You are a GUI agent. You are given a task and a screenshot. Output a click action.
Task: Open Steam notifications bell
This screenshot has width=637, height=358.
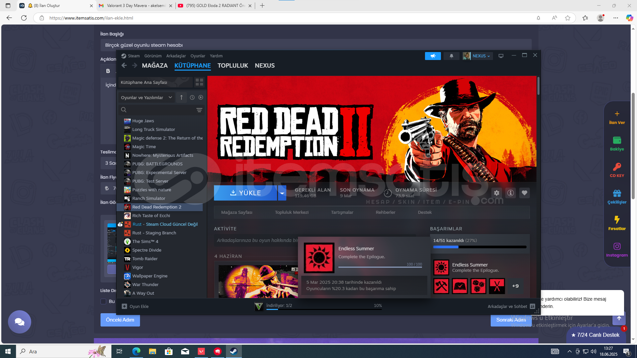pyautogui.click(x=452, y=56)
